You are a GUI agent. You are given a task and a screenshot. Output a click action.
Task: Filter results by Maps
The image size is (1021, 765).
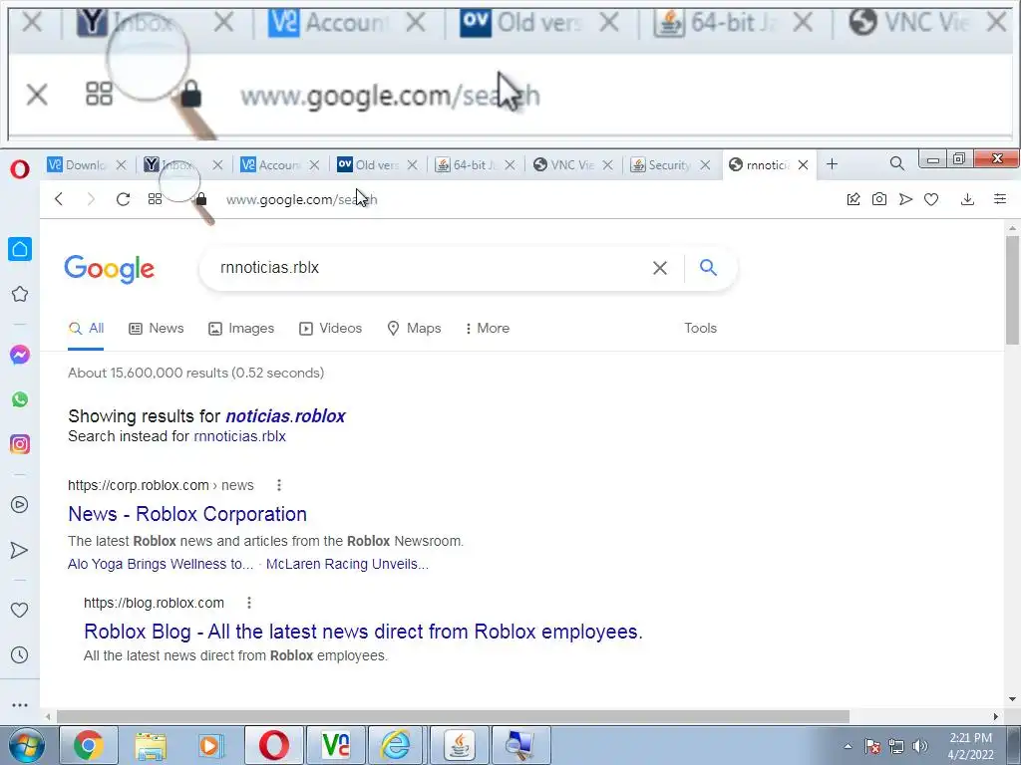414,329
